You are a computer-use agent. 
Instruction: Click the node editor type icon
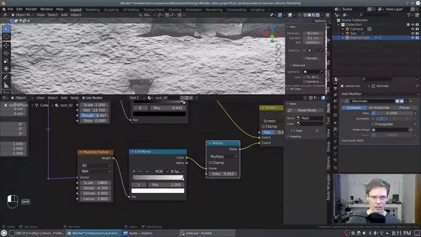pyautogui.click(x=5, y=98)
